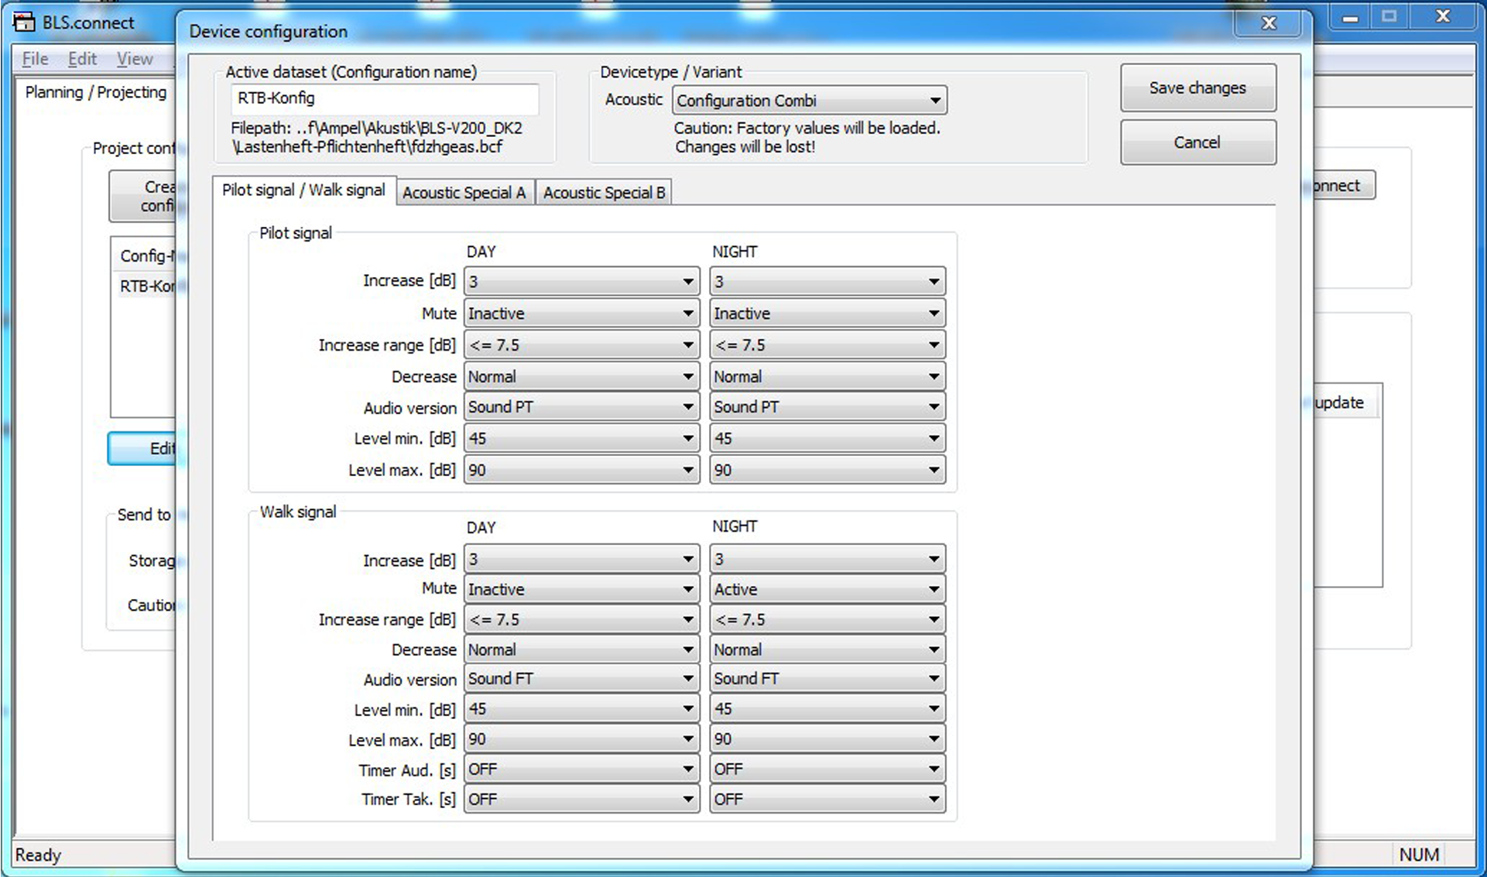Click the BLS.connect app icon in title bar

25,22
